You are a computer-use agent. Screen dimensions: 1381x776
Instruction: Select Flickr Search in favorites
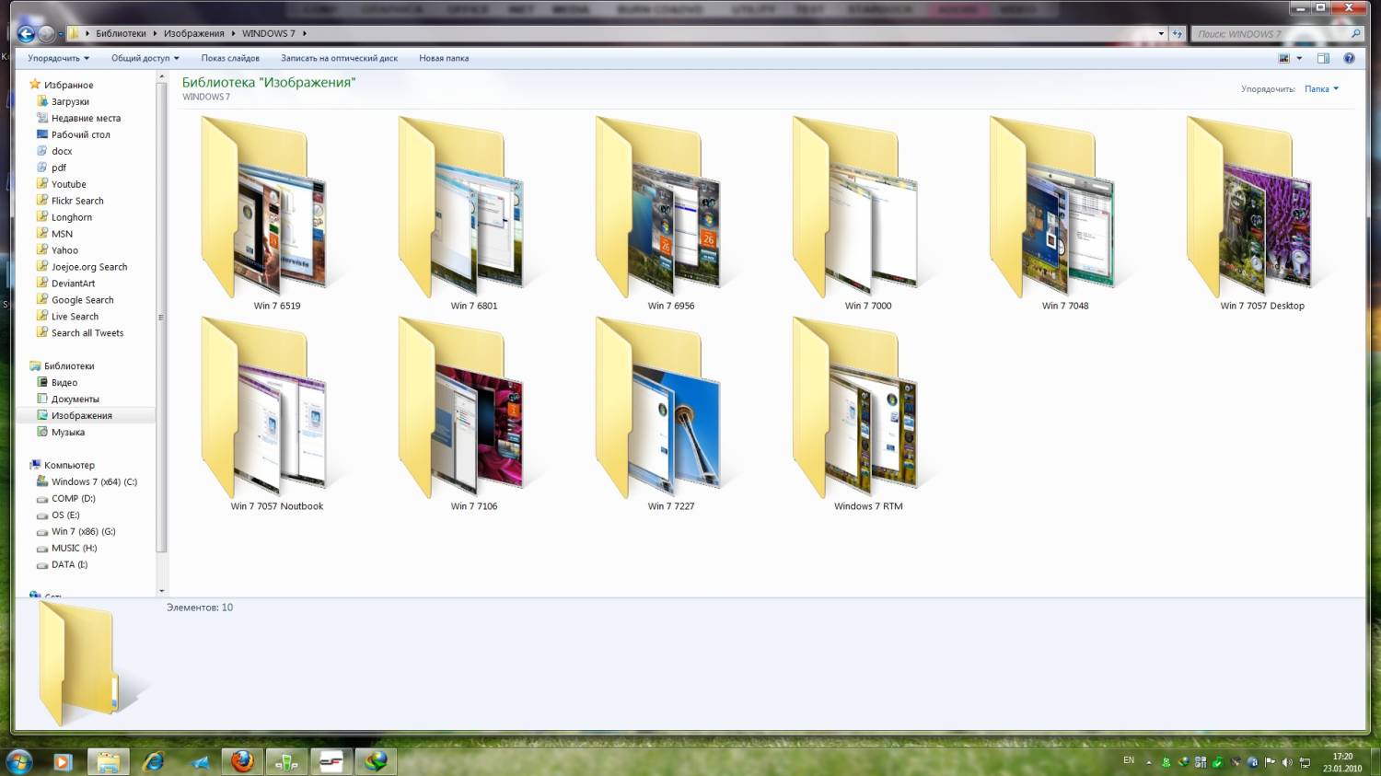(77, 201)
